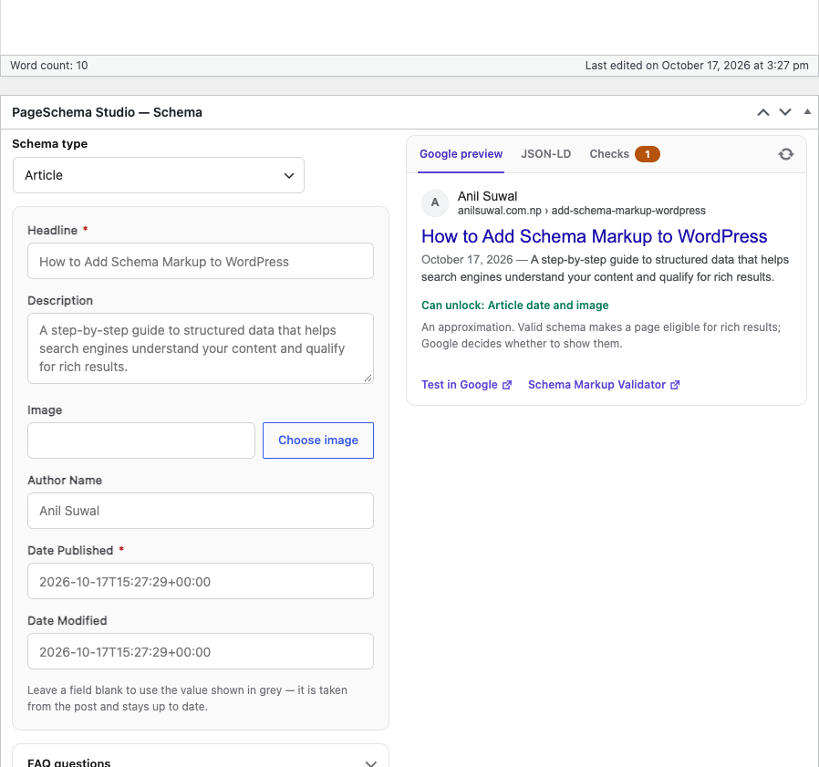
Task: Click the 'Leave a field blank' help text
Action: coord(188,698)
